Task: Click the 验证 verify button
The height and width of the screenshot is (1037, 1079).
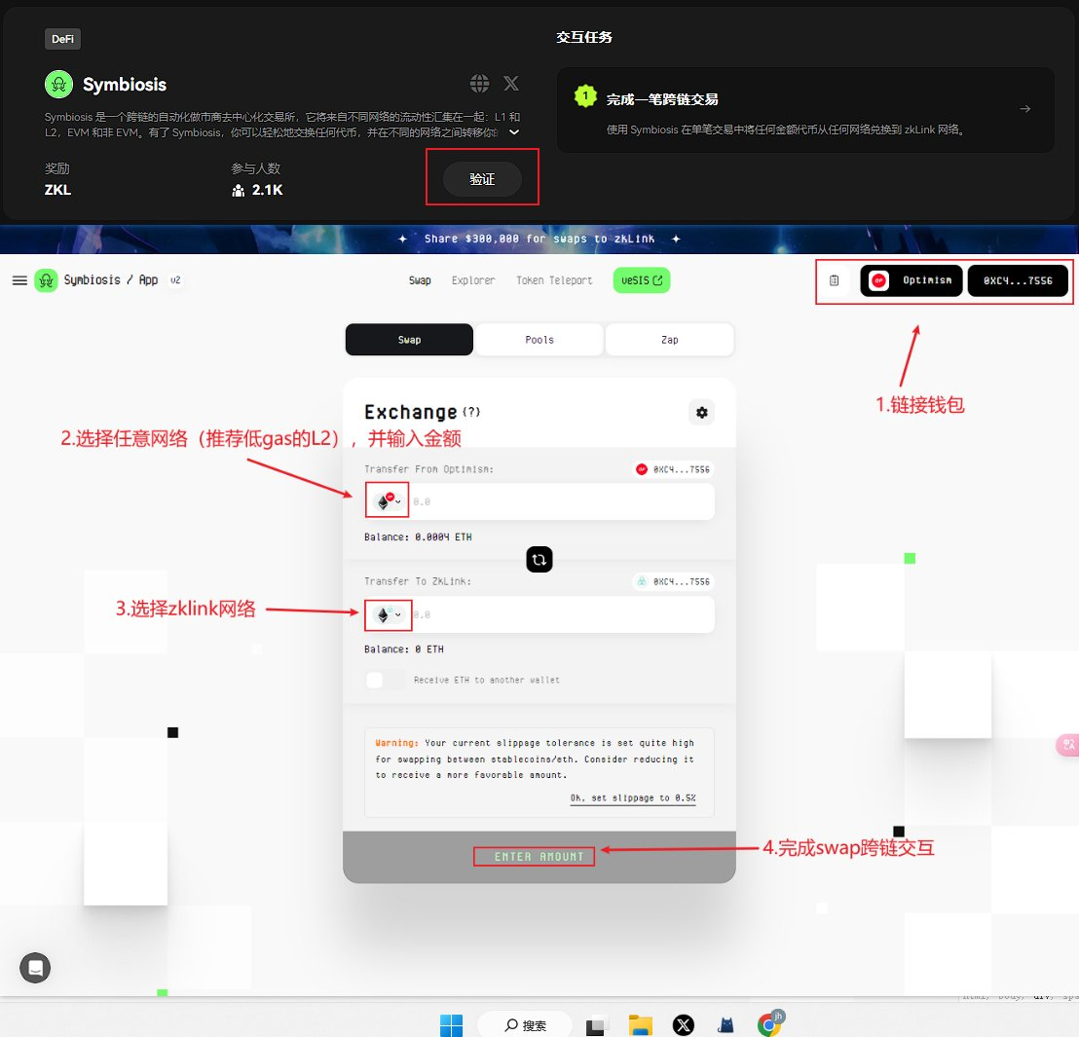Action: pos(482,179)
